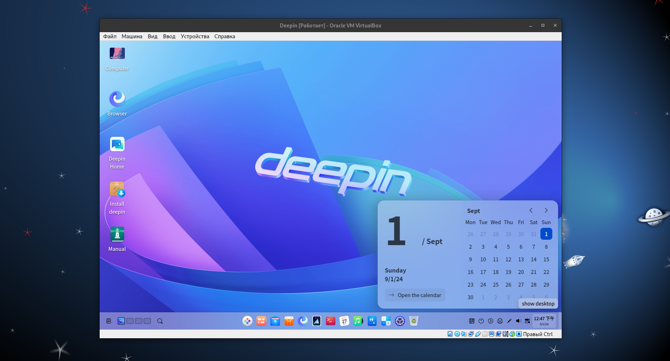Select the Install deepin desktop icon
The image size is (670, 361).
[117, 198]
